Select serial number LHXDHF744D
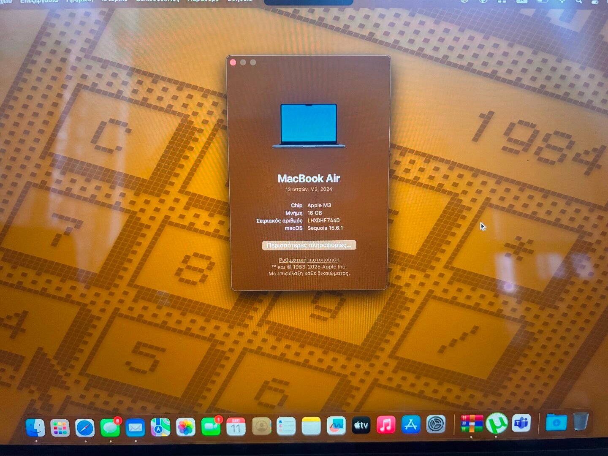This screenshot has height=456, width=608. click(x=323, y=220)
